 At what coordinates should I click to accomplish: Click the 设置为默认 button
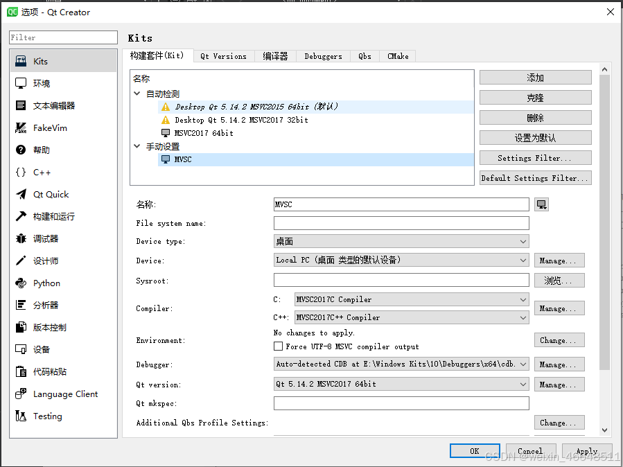coord(535,138)
